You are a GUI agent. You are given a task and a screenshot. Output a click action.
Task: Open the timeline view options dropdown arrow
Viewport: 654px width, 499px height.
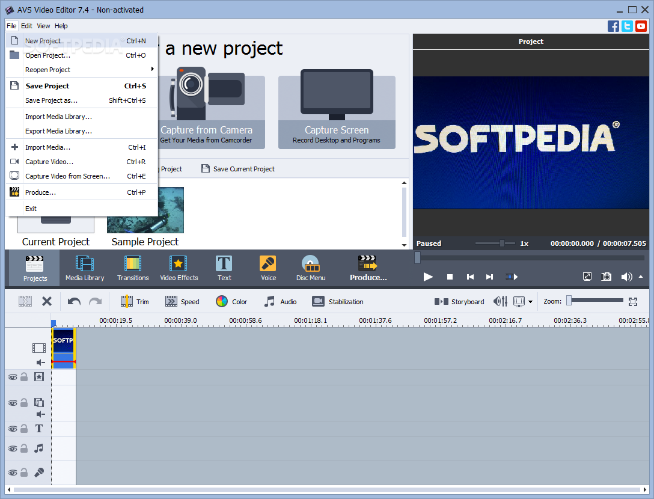530,301
